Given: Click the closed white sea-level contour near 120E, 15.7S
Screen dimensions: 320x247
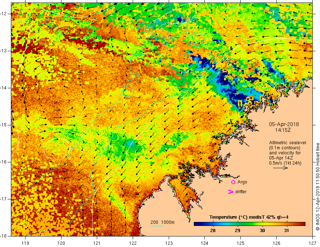Looking at the screenshot, I should pyautogui.click(x=57, y=149).
